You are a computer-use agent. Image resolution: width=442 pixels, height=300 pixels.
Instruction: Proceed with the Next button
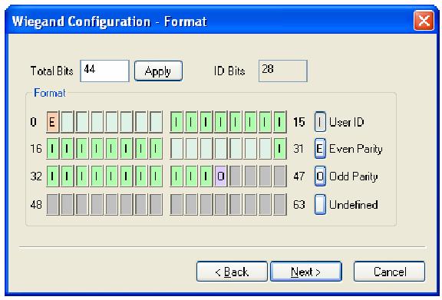click(x=306, y=272)
